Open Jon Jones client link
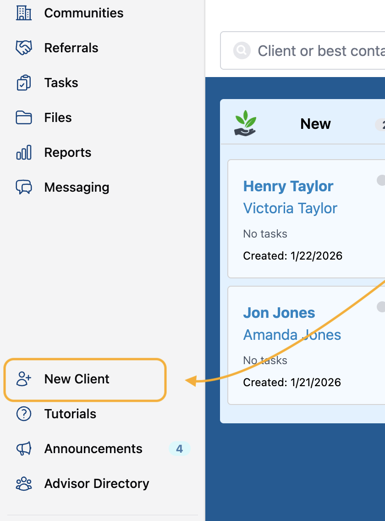This screenshot has height=521, width=385. point(279,313)
